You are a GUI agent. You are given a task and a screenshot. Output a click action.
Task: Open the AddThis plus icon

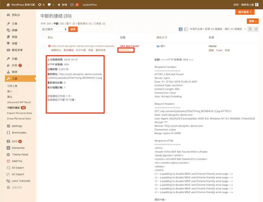[x=8, y=161]
